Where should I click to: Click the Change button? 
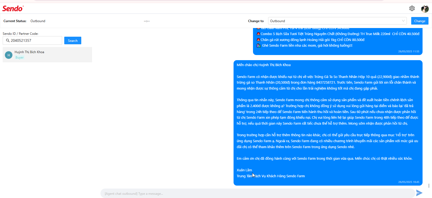420,21
